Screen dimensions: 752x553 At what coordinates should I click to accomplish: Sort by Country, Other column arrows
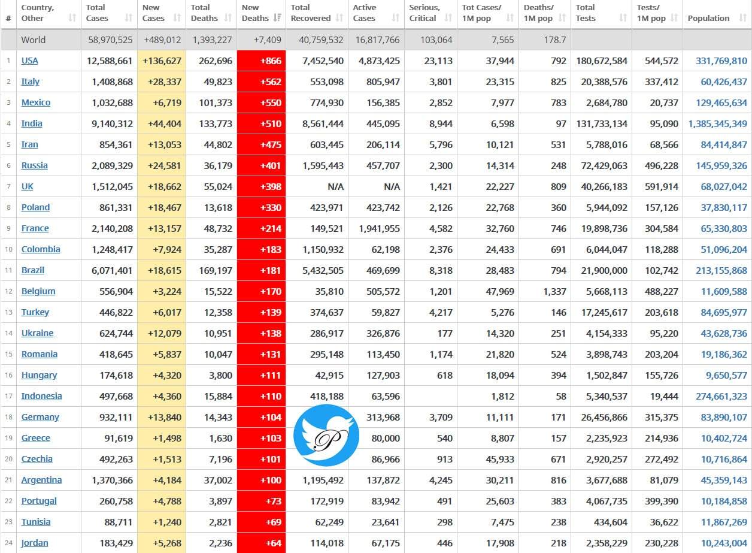tap(72, 18)
